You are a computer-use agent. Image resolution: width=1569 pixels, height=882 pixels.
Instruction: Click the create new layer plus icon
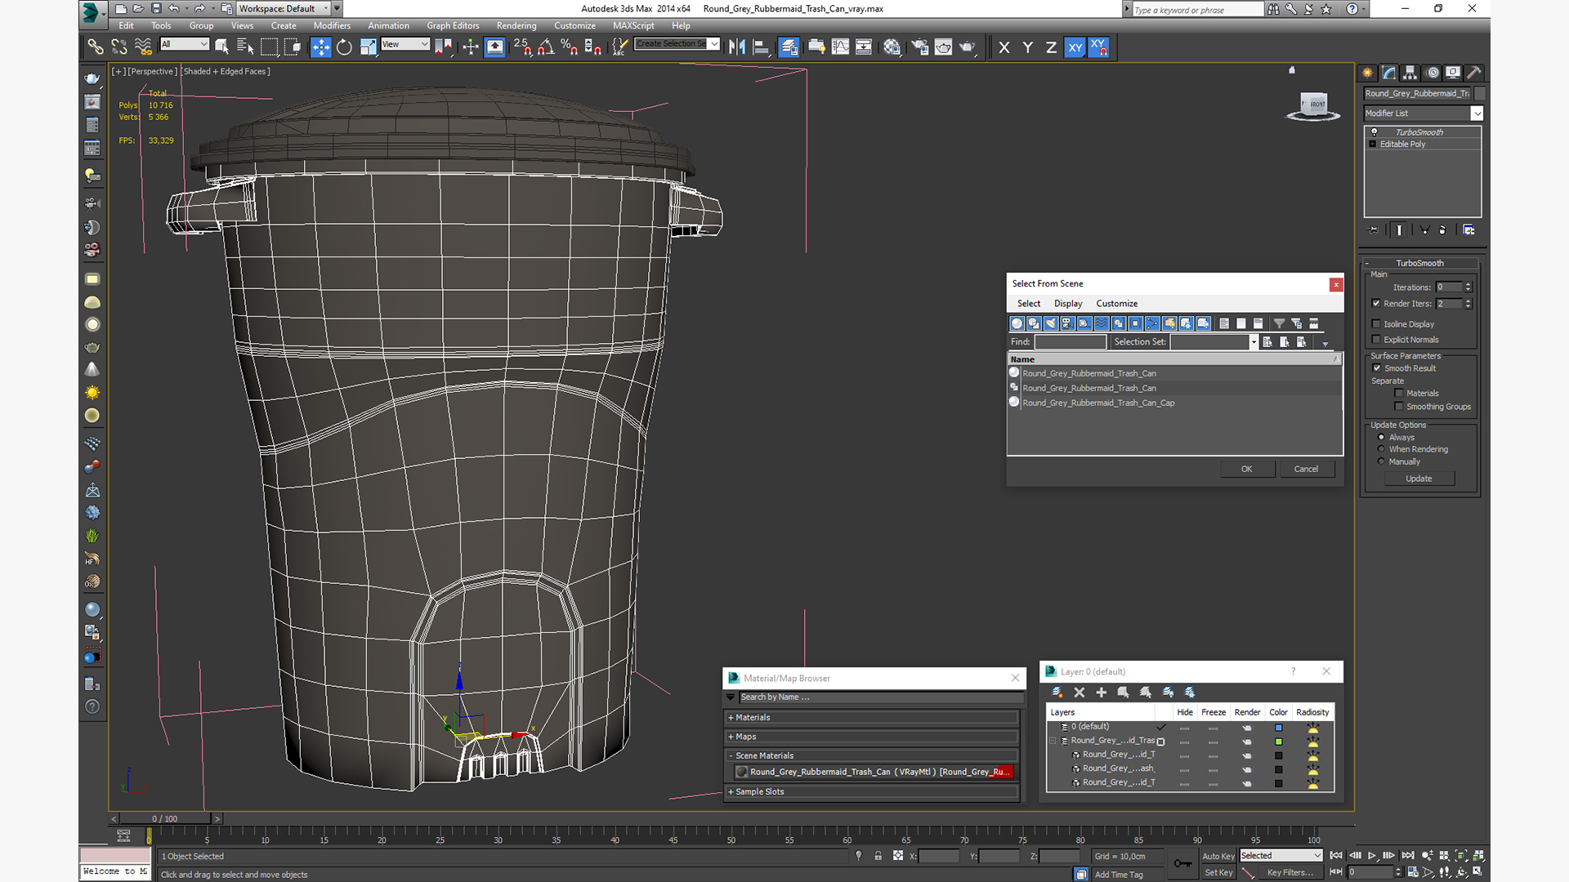(1101, 692)
